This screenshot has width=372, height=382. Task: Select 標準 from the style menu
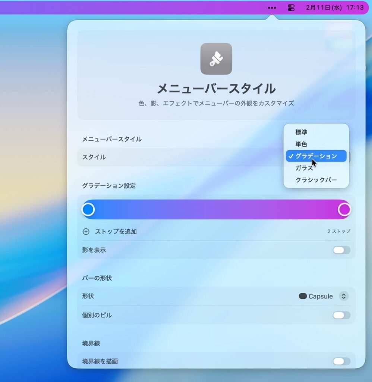coord(301,132)
